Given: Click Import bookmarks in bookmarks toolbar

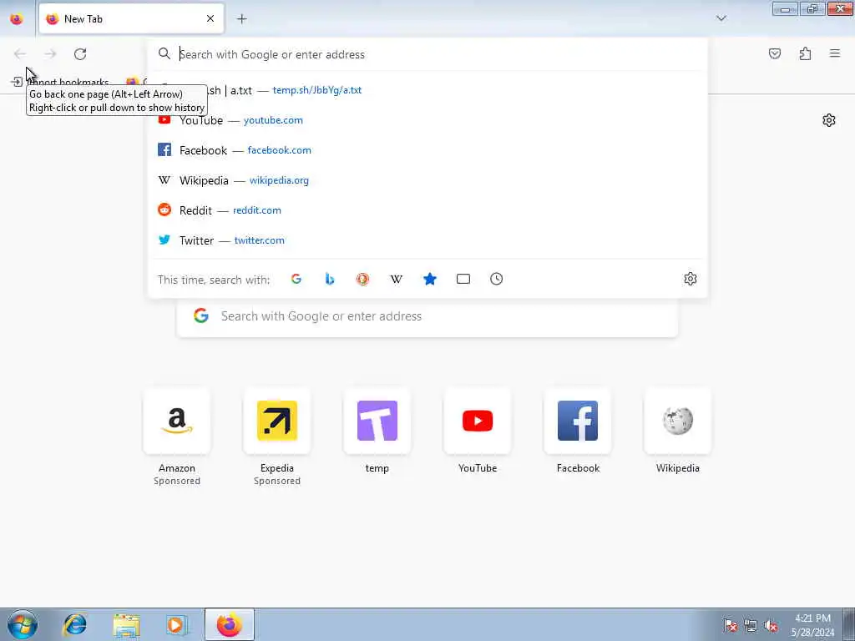Looking at the screenshot, I should 61,82.
